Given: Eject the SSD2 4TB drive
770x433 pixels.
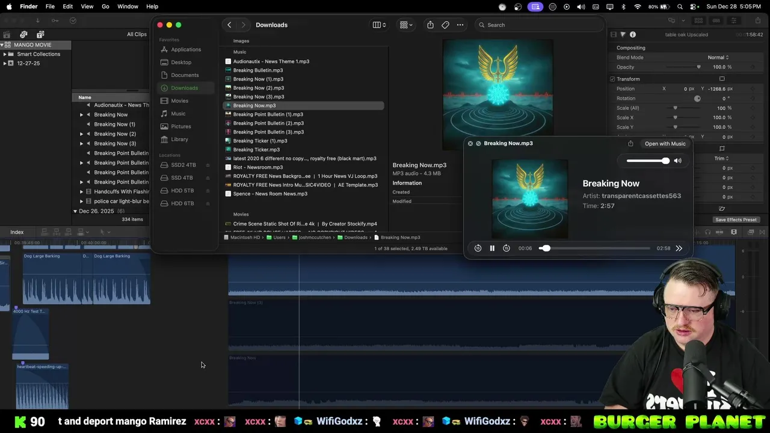Looking at the screenshot, I should tap(208, 165).
